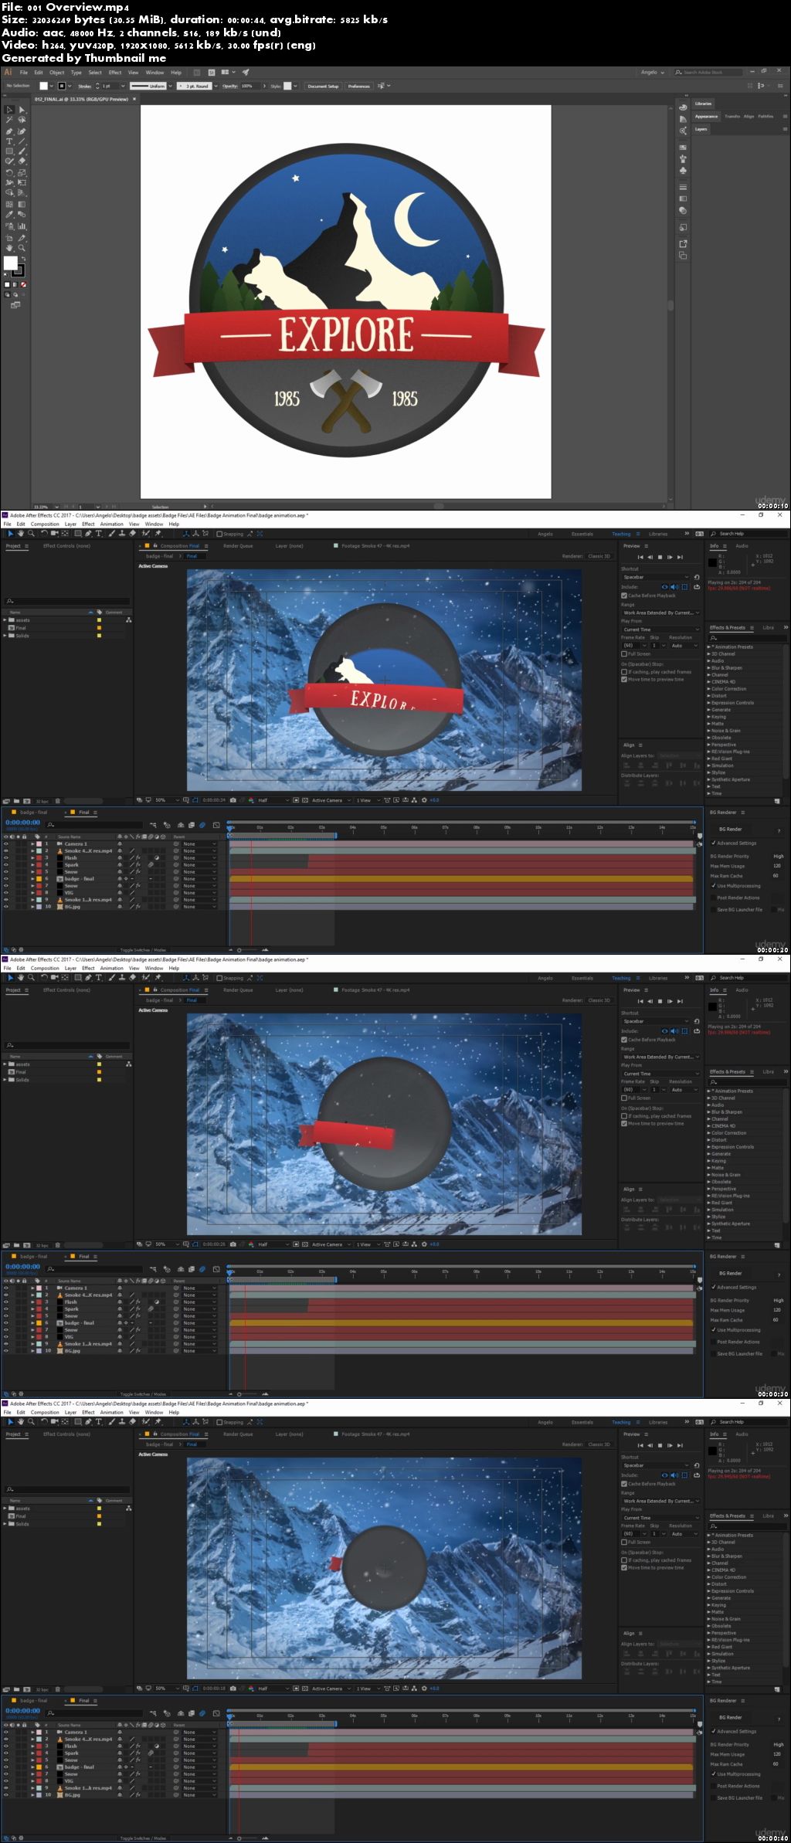Toggle Advanced Settings checkmark in 00:00:40 frame
Viewport: 791px width, 1843px height.
coord(713,1731)
